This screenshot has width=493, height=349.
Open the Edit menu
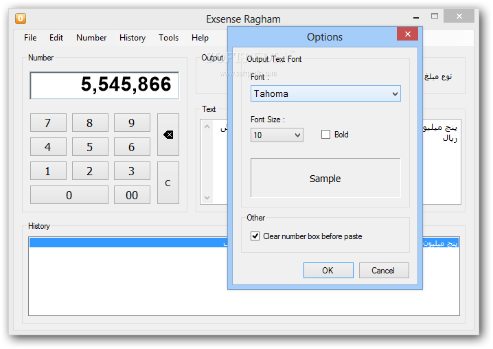pyautogui.click(x=56, y=38)
